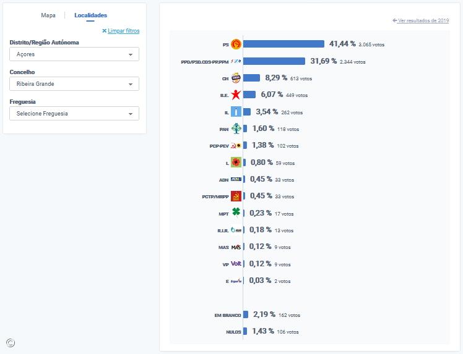Expand the Concelho dropdown showing Ribeira Grande
Screen dimensions: 463x354
click(x=74, y=84)
